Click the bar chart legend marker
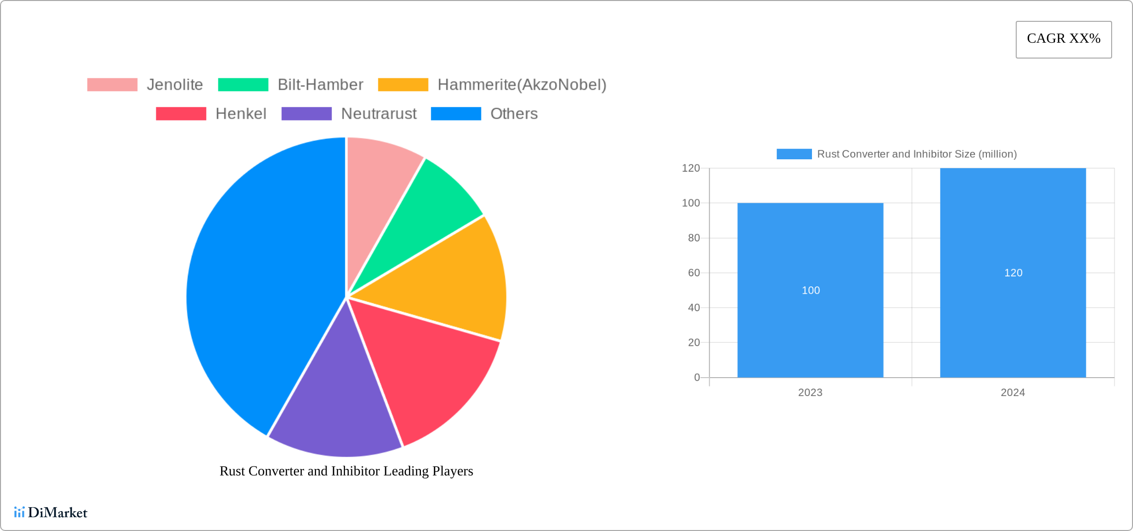The width and height of the screenshot is (1133, 531). pos(794,154)
